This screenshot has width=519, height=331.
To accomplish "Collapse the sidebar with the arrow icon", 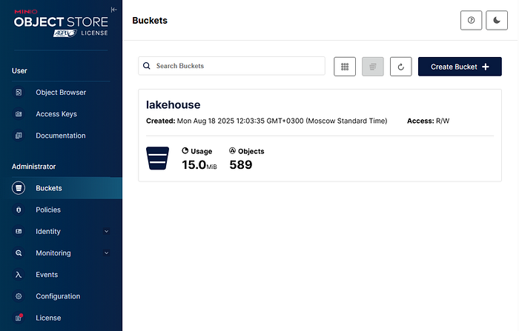I will pos(114,10).
